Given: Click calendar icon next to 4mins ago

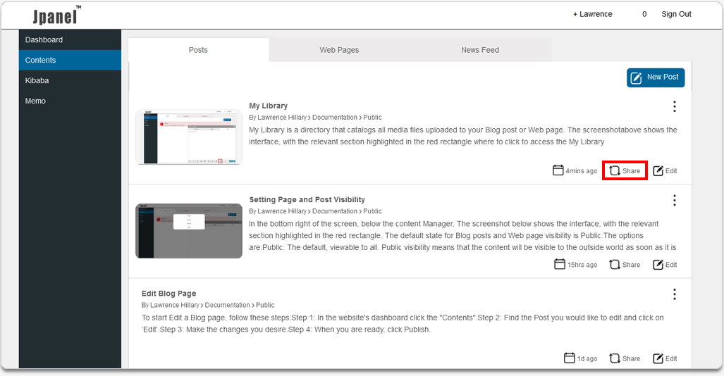Looking at the screenshot, I should pyautogui.click(x=558, y=170).
